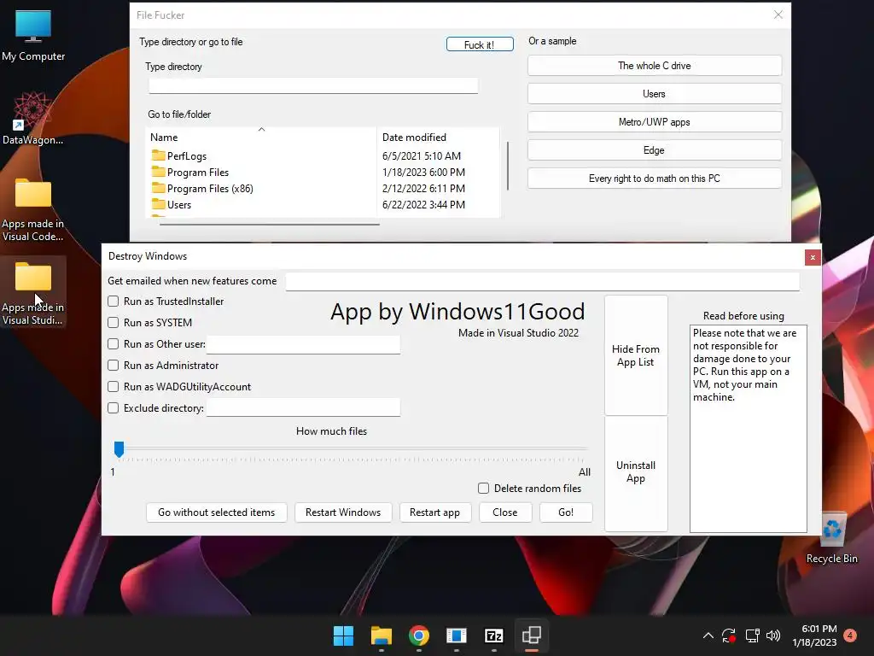
Task: Enable Run as SYSTEM checkbox
Action: tap(114, 322)
